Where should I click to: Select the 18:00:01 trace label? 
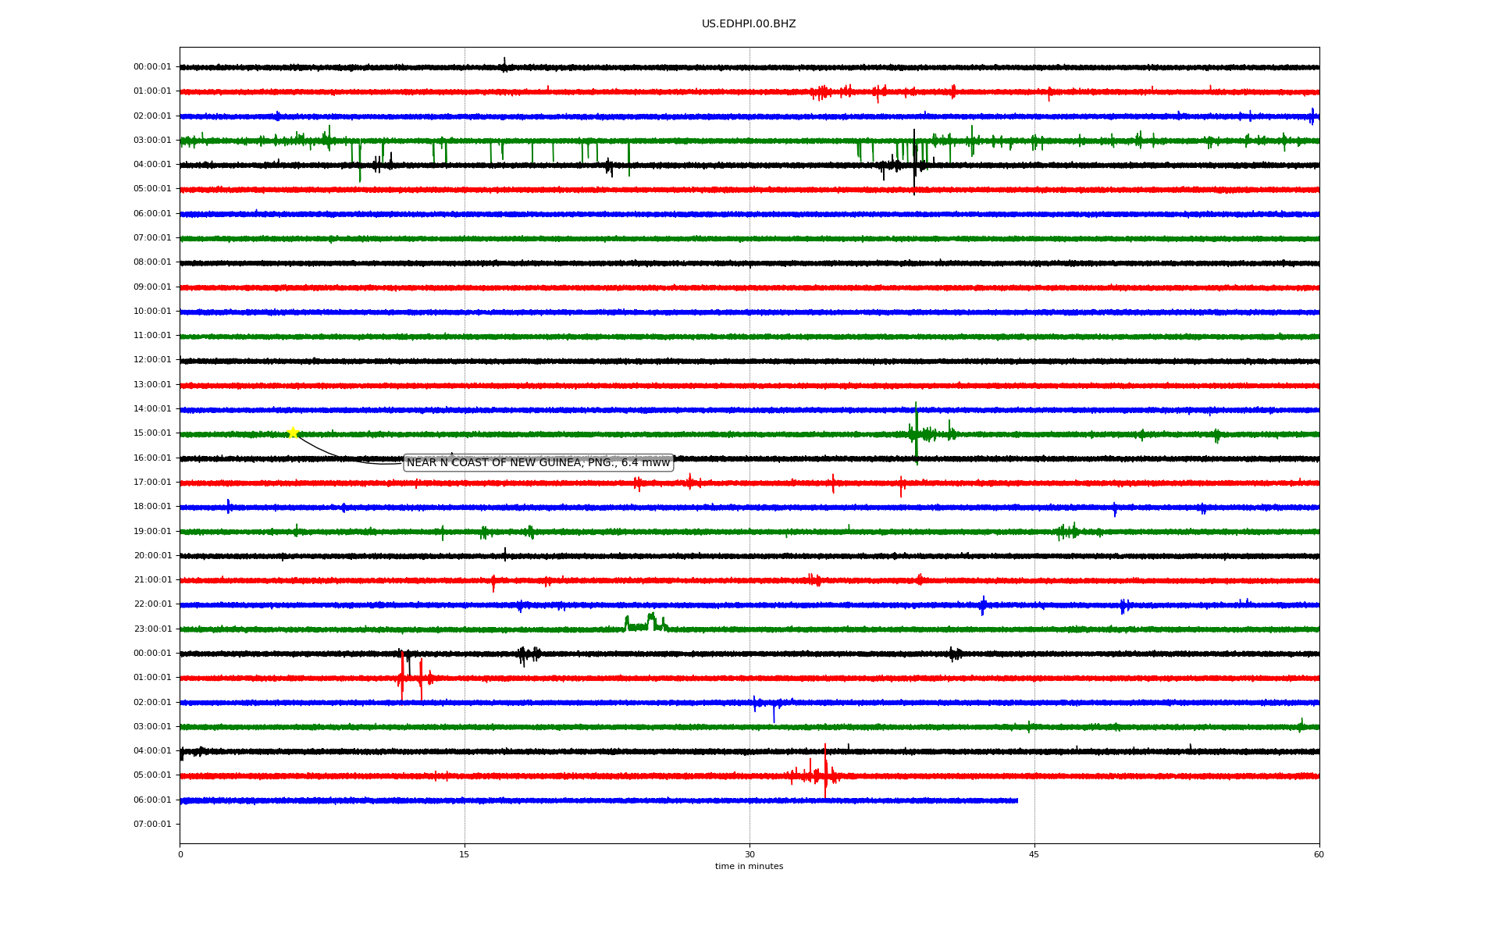(152, 507)
